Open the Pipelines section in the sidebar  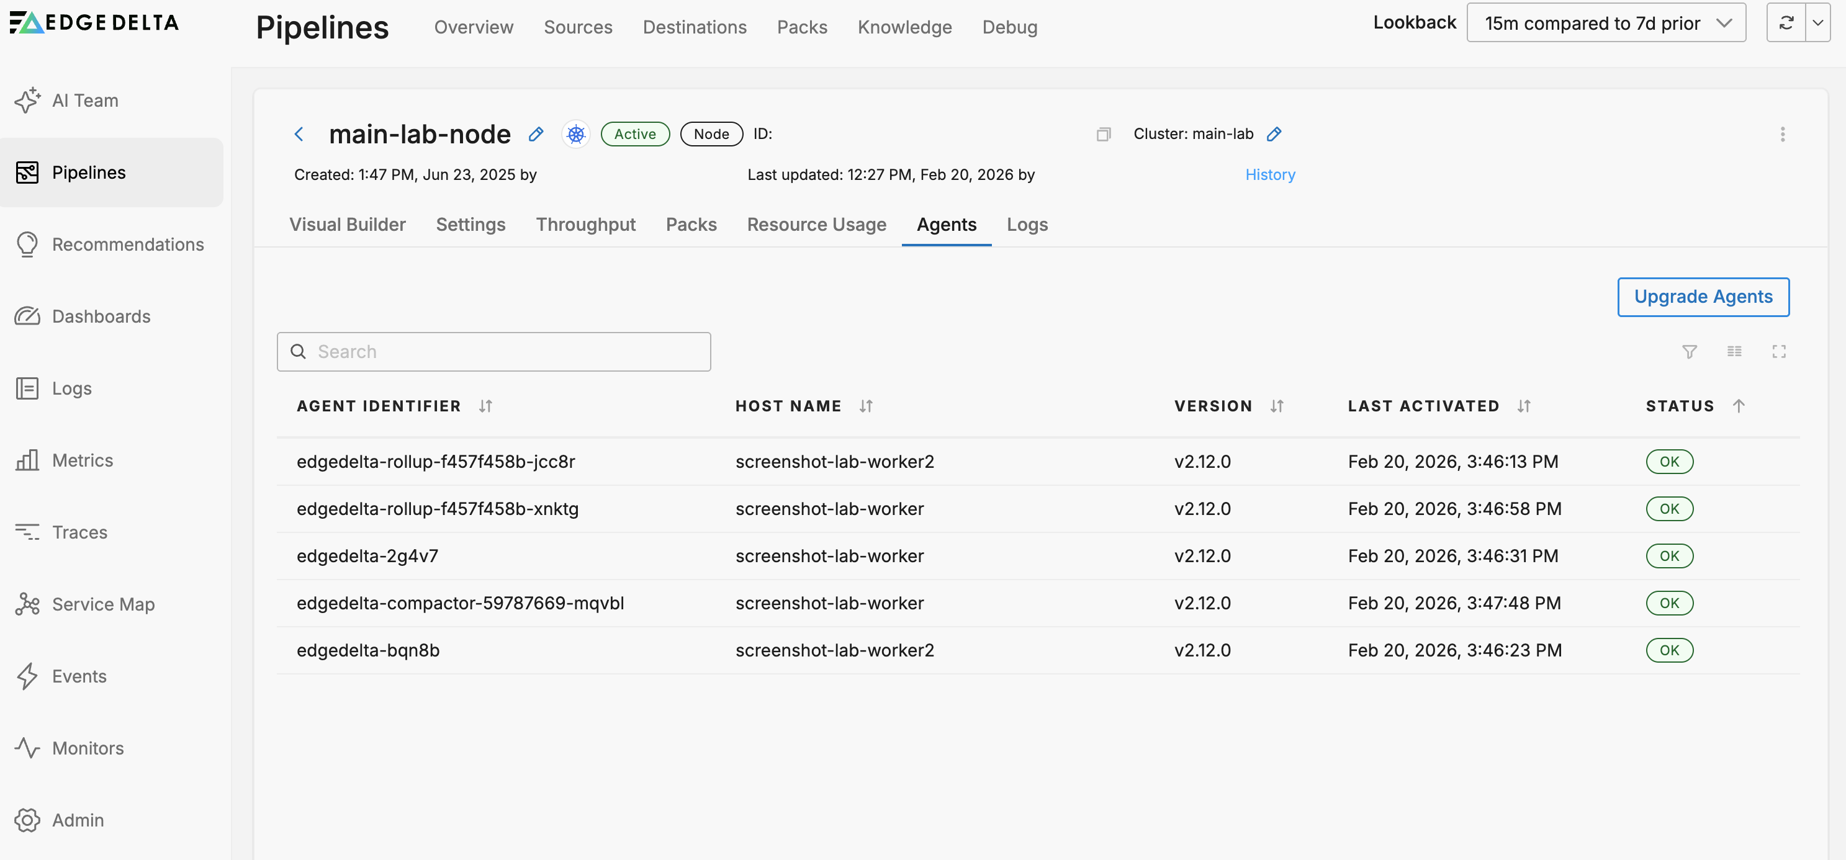pos(89,172)
